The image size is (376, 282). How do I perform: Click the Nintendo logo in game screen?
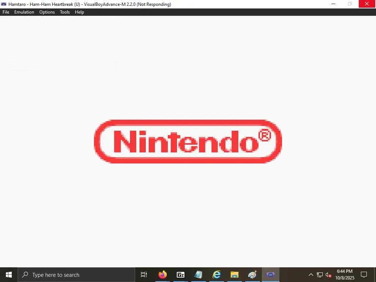(188, 141)
